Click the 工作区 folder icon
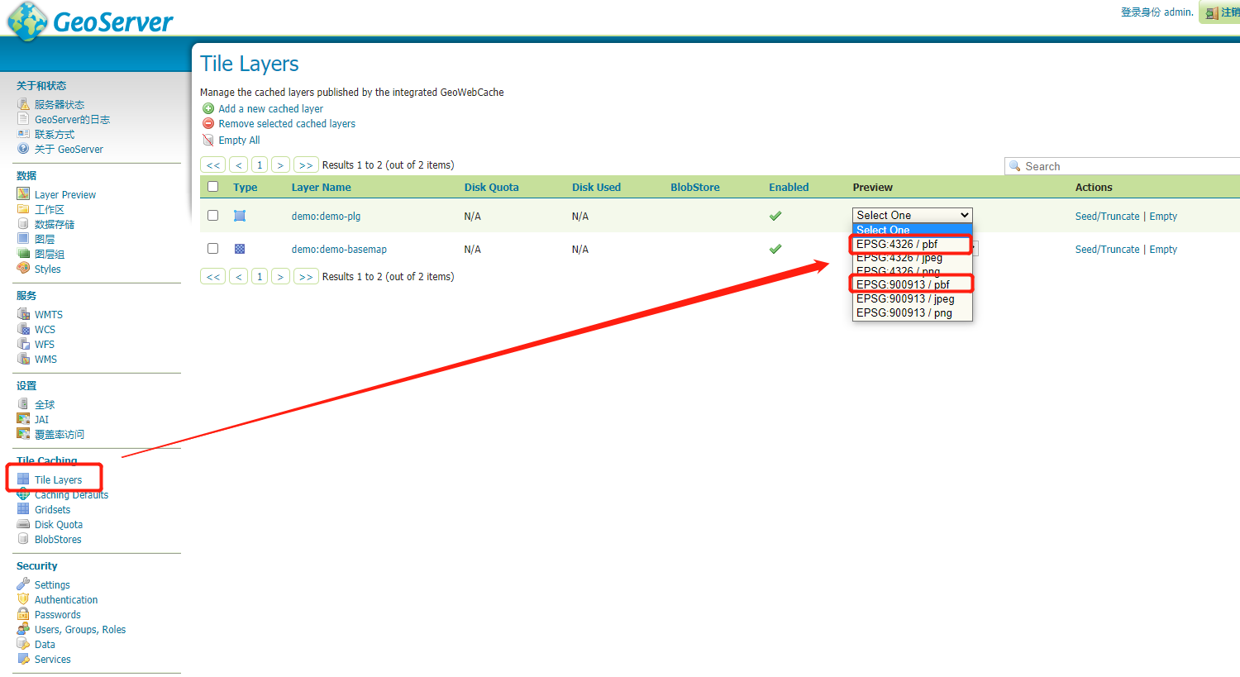Viewport: 1240px width, 677px height. pyautogui.click(x=23, y=209)
